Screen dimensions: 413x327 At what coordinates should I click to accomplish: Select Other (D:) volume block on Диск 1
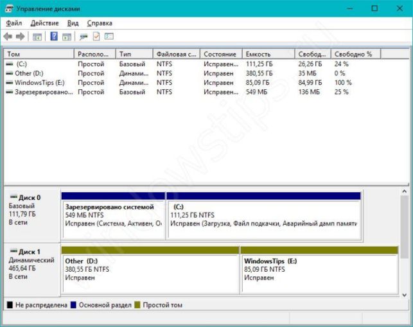(150, 270)
